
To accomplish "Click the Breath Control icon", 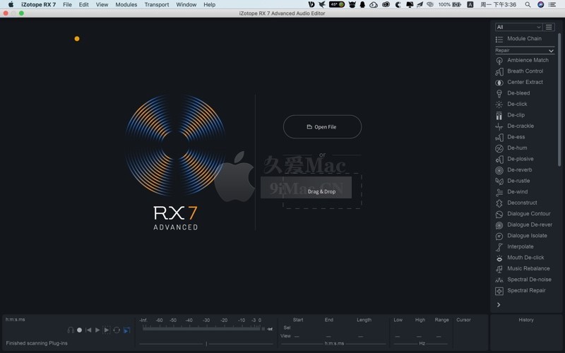I will click(499, 71).
